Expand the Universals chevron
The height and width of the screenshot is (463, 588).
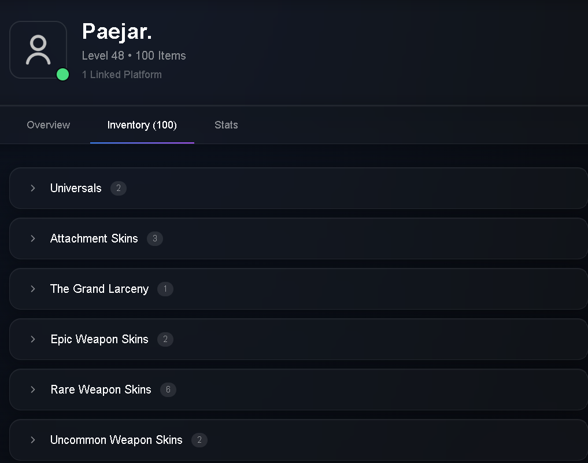pos(33,188)
